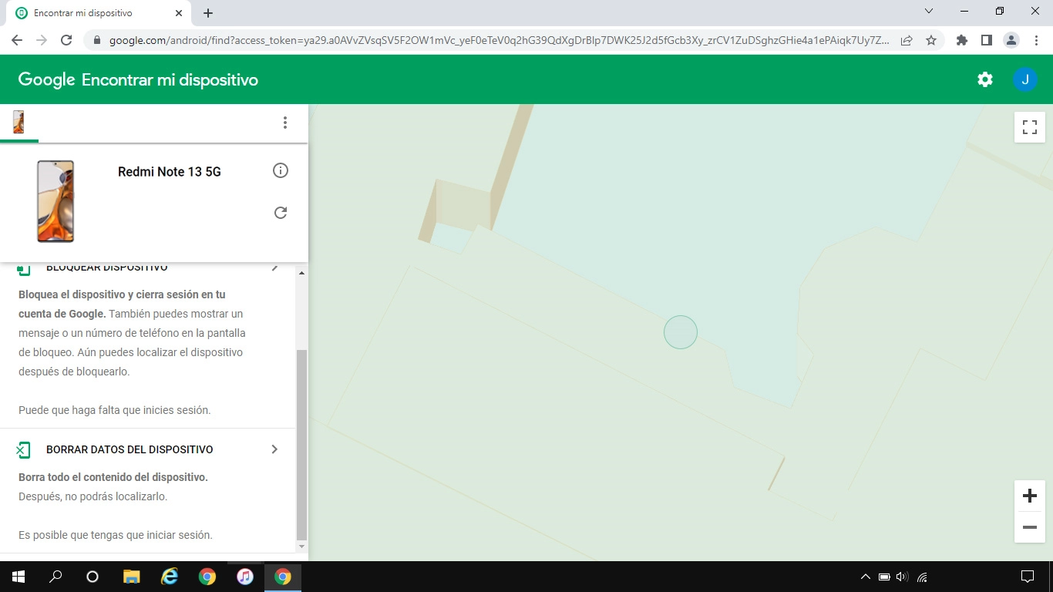The height and width of the screenshot is (592, 1053).
Task: Toggle the Chrome side panel
Action: tap(986, 40)
